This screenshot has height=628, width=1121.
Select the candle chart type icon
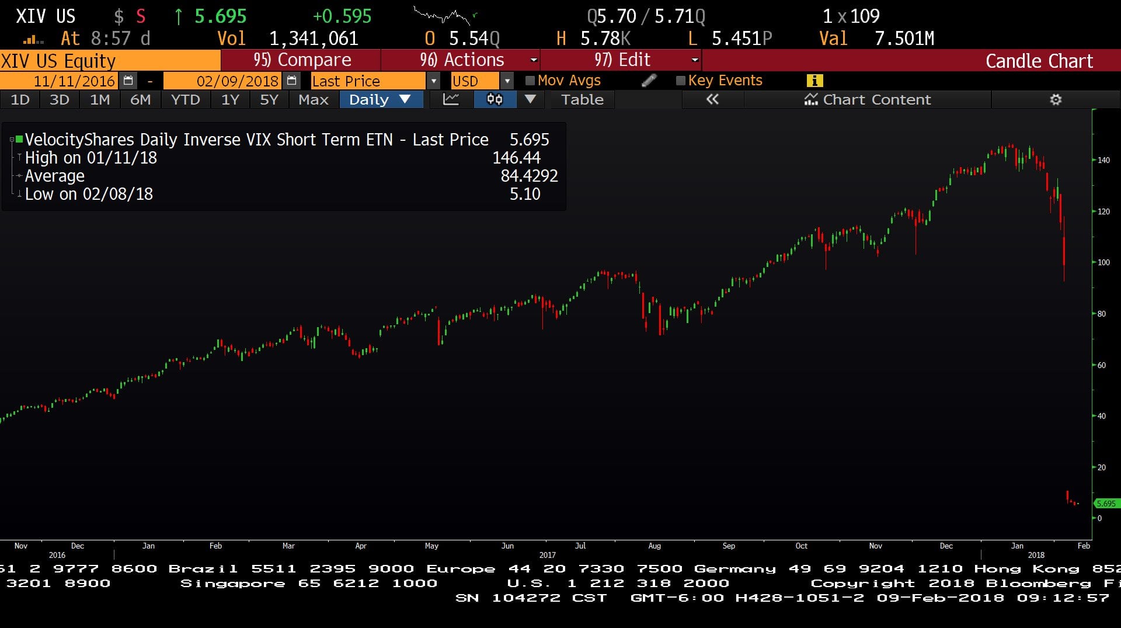[x=495, y=99]
